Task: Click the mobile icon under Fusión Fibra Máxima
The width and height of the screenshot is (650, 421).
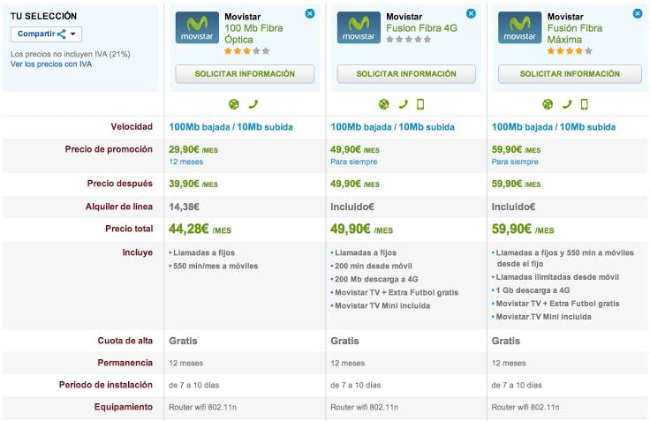Action: pyautogui.click(x=584, y=104)
